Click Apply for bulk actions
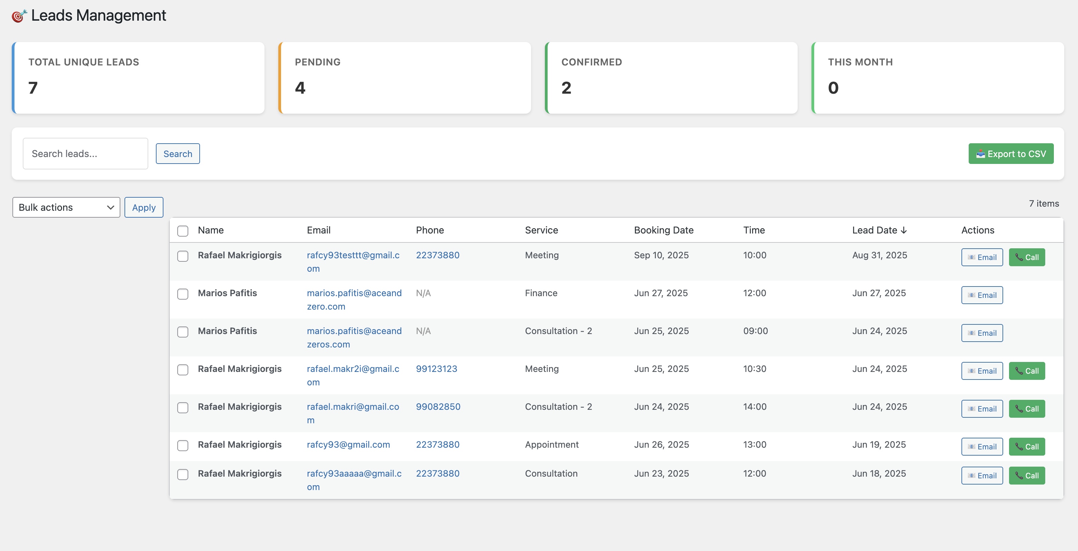 click(x=143, y=207)
